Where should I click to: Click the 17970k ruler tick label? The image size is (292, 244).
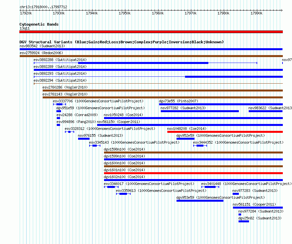(191, 13)
